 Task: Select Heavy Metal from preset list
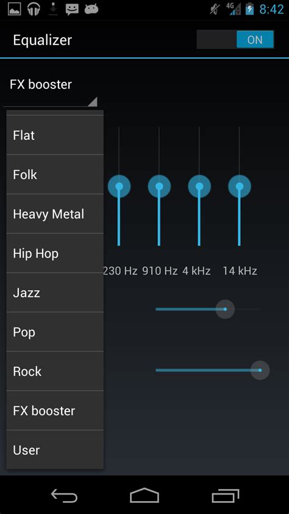coord(55,214)
